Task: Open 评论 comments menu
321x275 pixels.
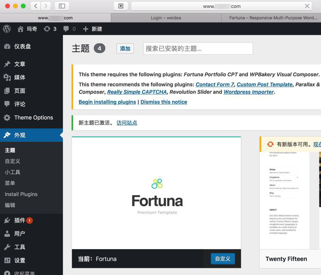Action: 31,104
